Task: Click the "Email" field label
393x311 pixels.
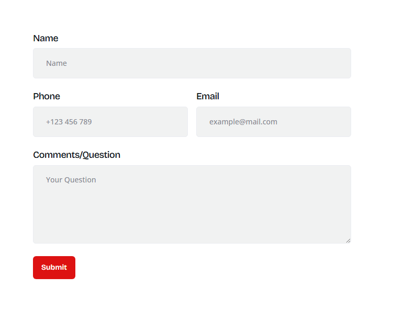Action: coord(208,96)
